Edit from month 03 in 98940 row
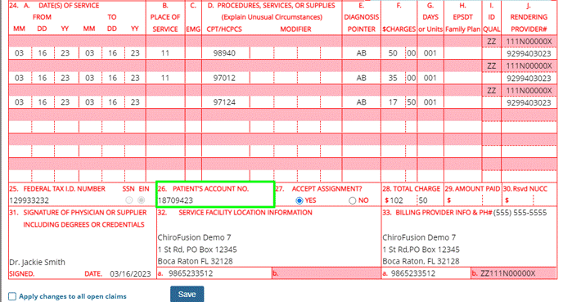The height and width of the screenshot is (302, 563). pyautogui.click(x=20, y=53)
